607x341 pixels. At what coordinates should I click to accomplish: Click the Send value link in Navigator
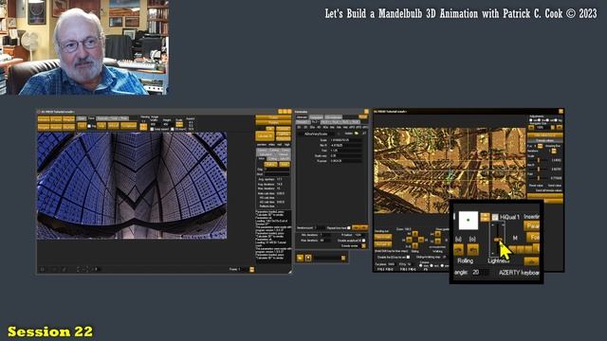tap(555, 186)
